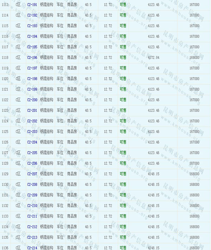Open the C2-202 unit link
The height and width of the screenshot is (250, 211).
coord(32,121)
